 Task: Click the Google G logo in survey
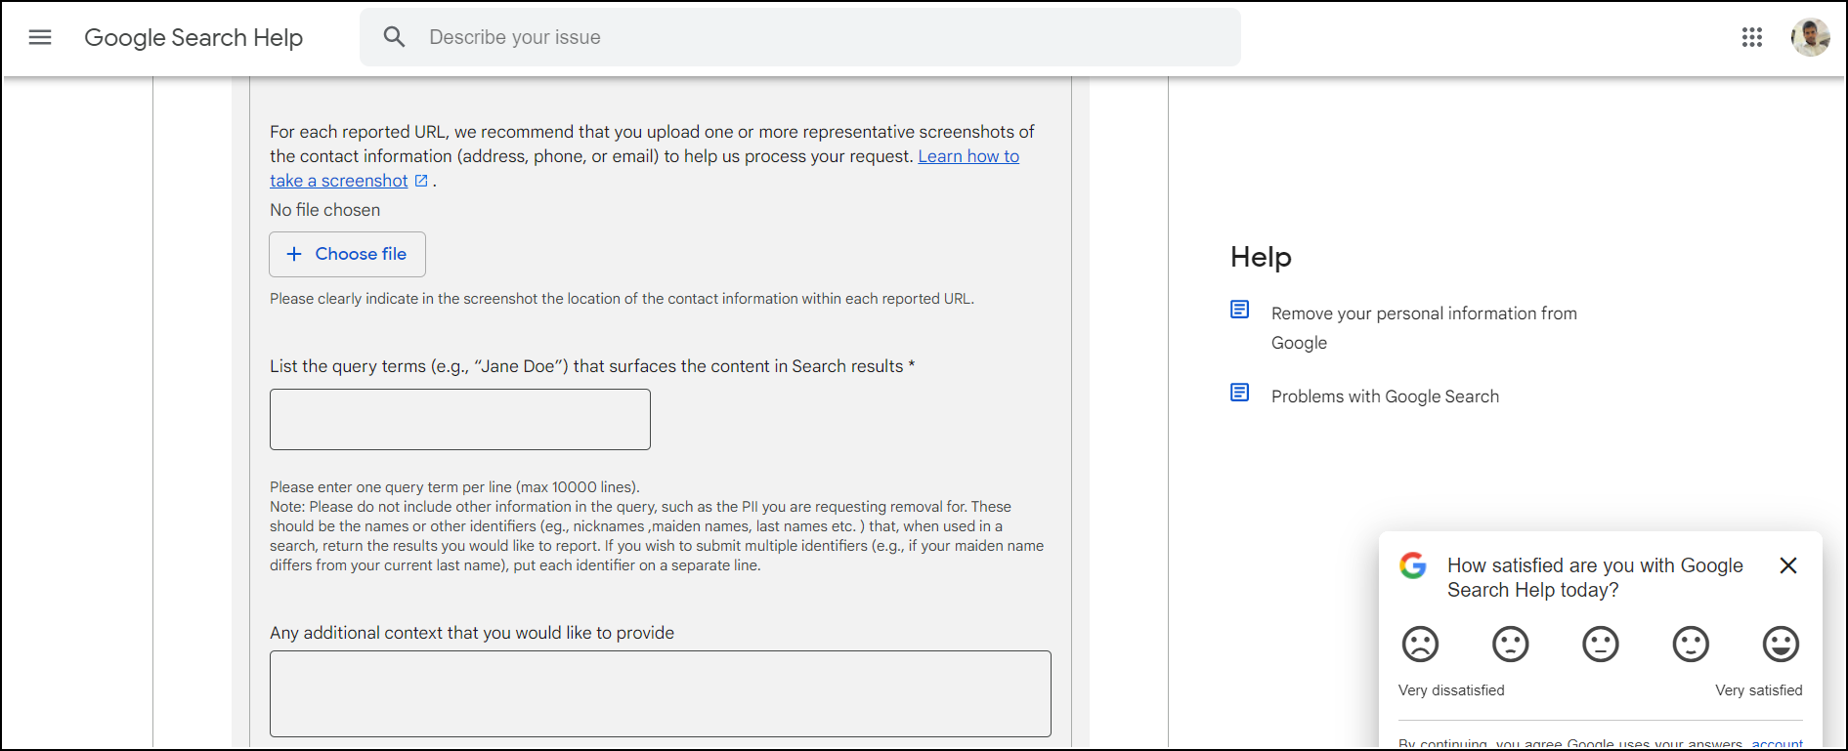[1413, 565]
